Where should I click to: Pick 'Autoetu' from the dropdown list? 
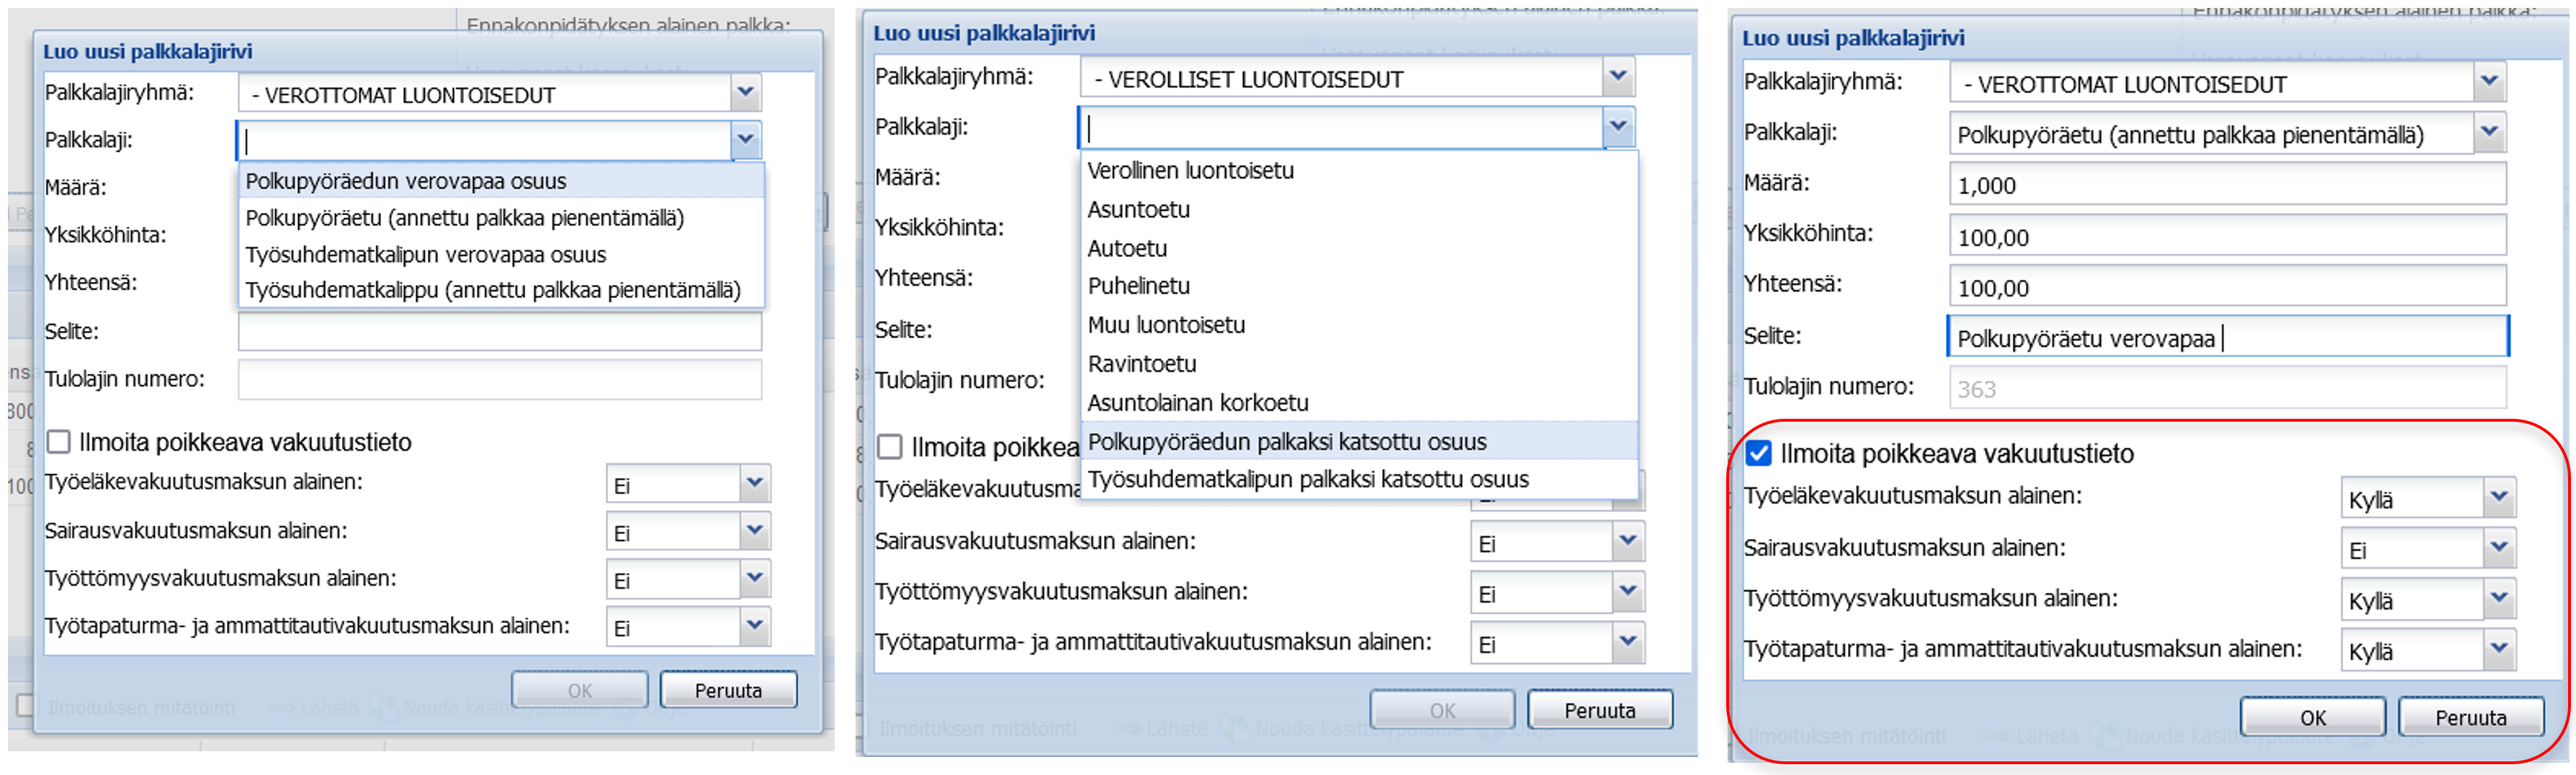pos(1360,249)
